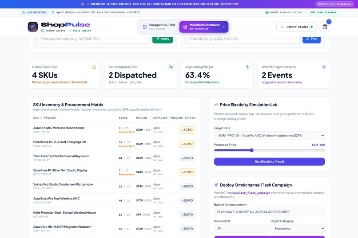Open the Target Category dropdown

click(298, 228)
